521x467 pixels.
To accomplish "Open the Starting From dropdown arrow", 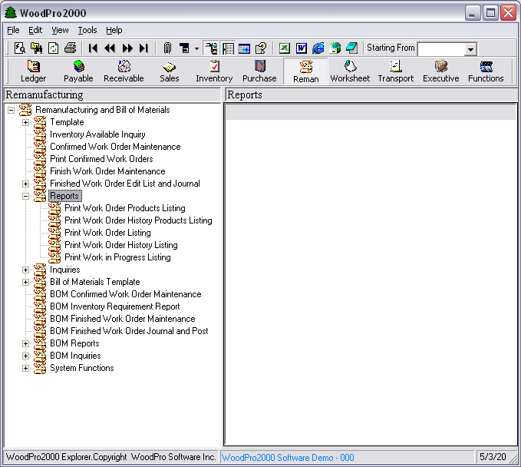I will [470, 50].
